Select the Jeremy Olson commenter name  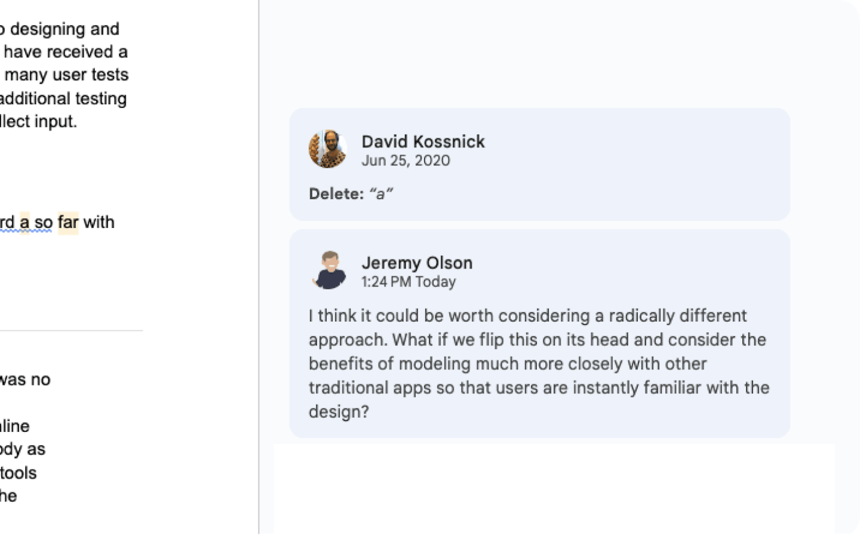417,263
